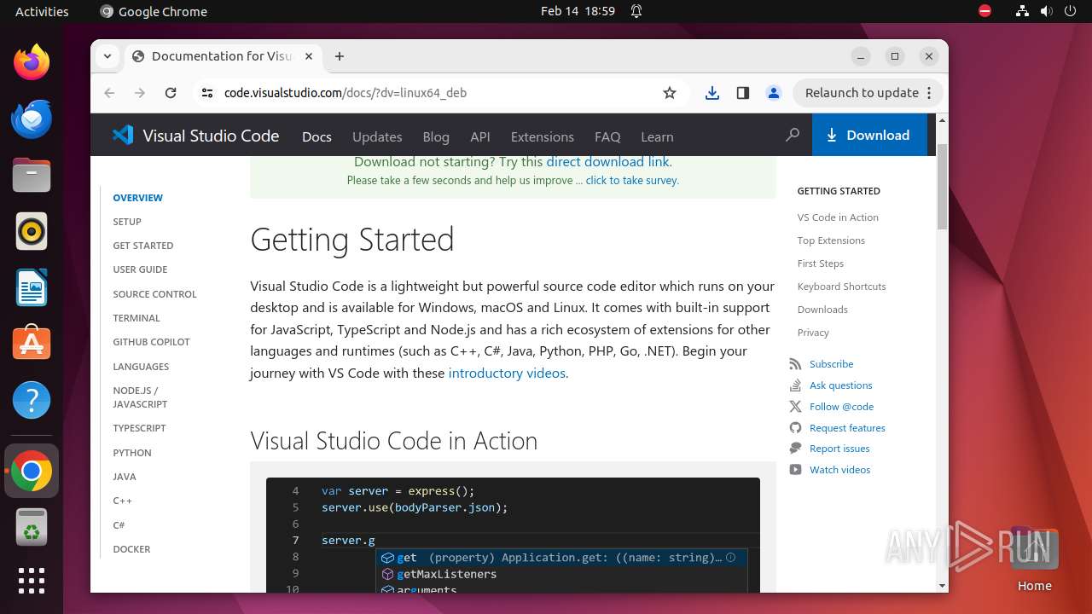Viewport: 1092px width, 614px height.
Task: Open the Chrome profile avatar icon
Action: coord(774,93)
